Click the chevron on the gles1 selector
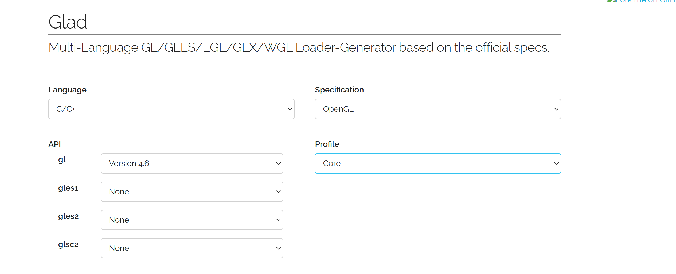676x274 pixels. coord(278,192)
